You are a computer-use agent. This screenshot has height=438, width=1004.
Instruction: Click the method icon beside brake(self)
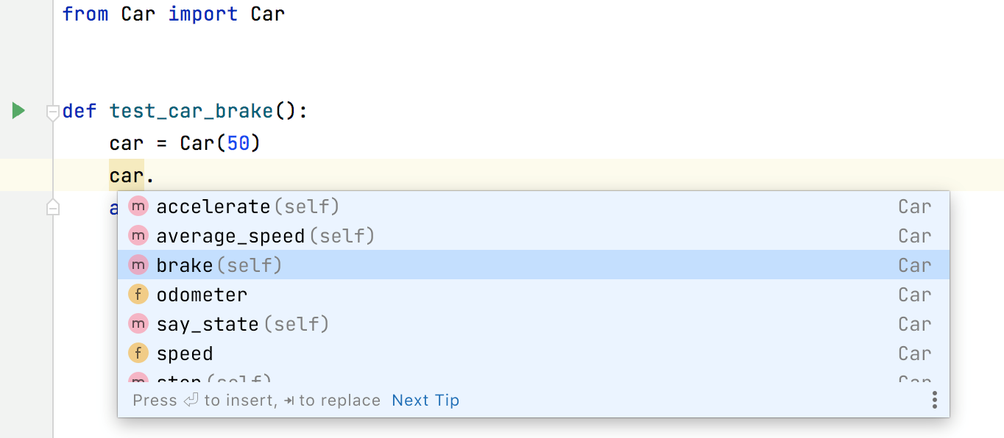pos(138,265)
